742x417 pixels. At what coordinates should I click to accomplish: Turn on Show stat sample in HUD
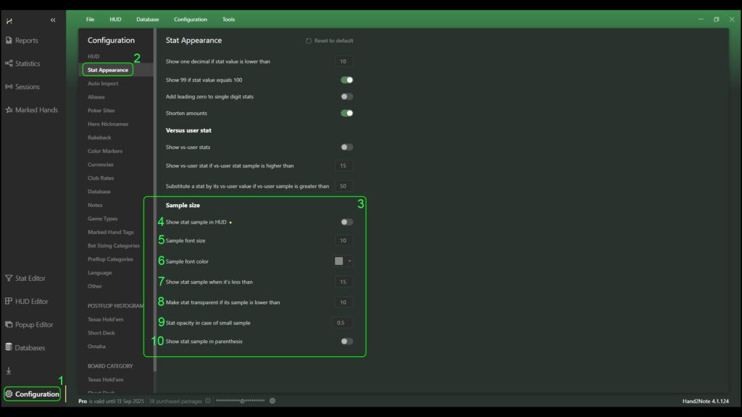pos(347,222)
